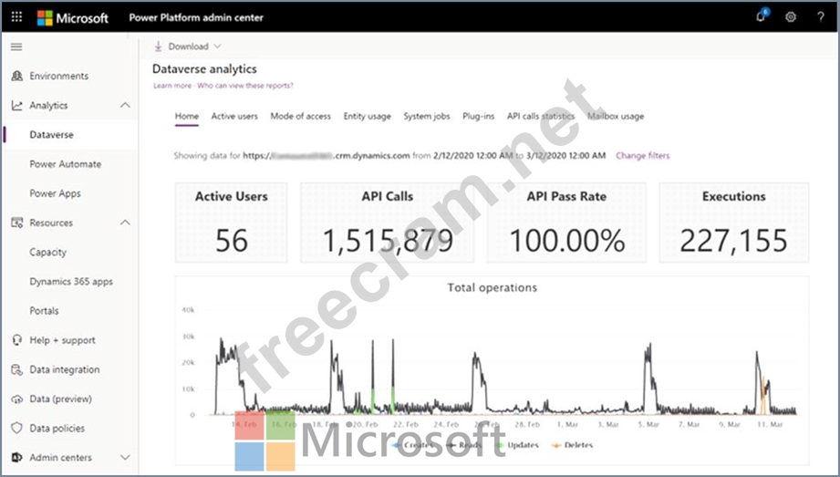Switch to the API calls statistics tab
The width and height of the screenshot is (840, 477).
[x=541, y=117]
